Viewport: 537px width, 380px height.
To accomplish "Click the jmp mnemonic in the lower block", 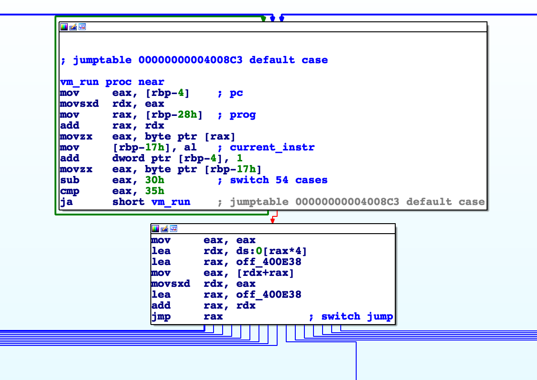I will pos(161,316).
